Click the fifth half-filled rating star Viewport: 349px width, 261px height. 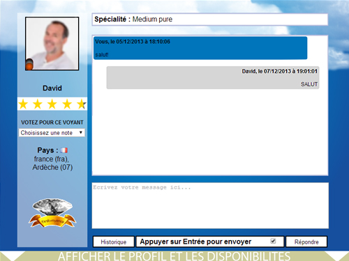(82, 104)
